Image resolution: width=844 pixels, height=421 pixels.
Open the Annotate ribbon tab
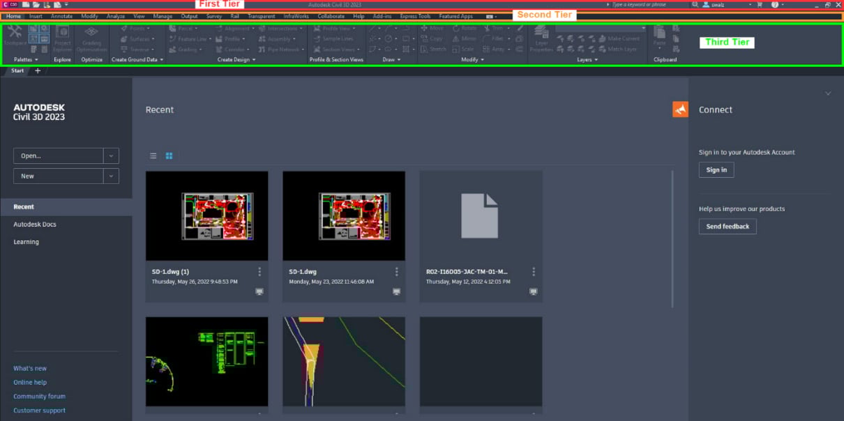point(61,16)
